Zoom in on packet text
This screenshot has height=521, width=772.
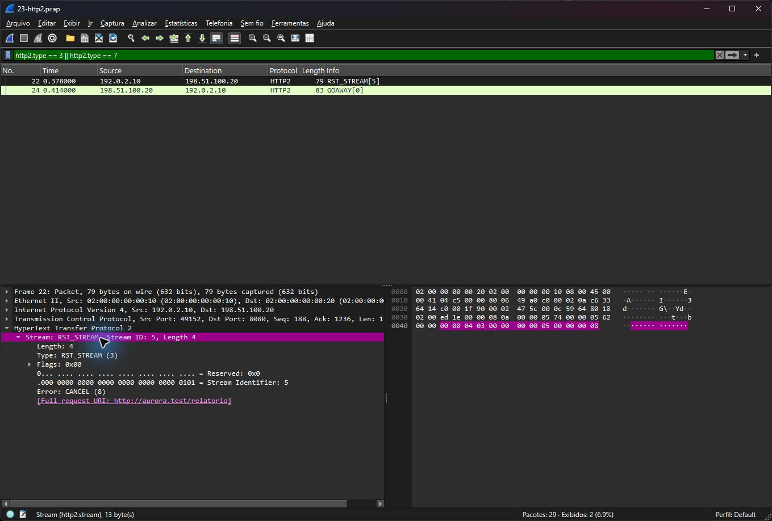tap(253, 38)
